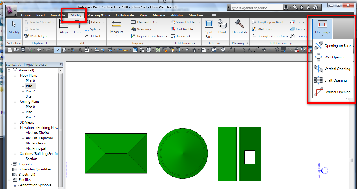Collapse the Views (all) tree node
This screenshot has width=357, height=189.
click(x=9, y=70)
